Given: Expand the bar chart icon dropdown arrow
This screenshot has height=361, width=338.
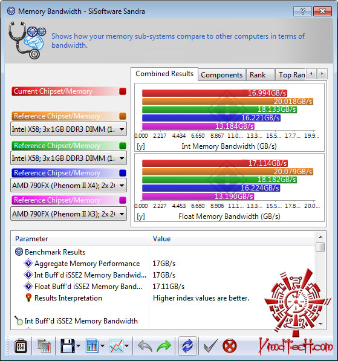Looking at the screenshot, I should point(102,346).
